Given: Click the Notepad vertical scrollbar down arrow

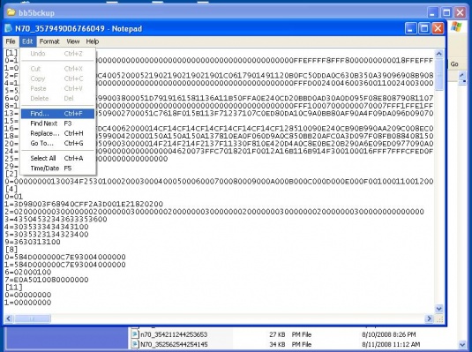Looking at the screenshot, I should [x=438, y=309].
